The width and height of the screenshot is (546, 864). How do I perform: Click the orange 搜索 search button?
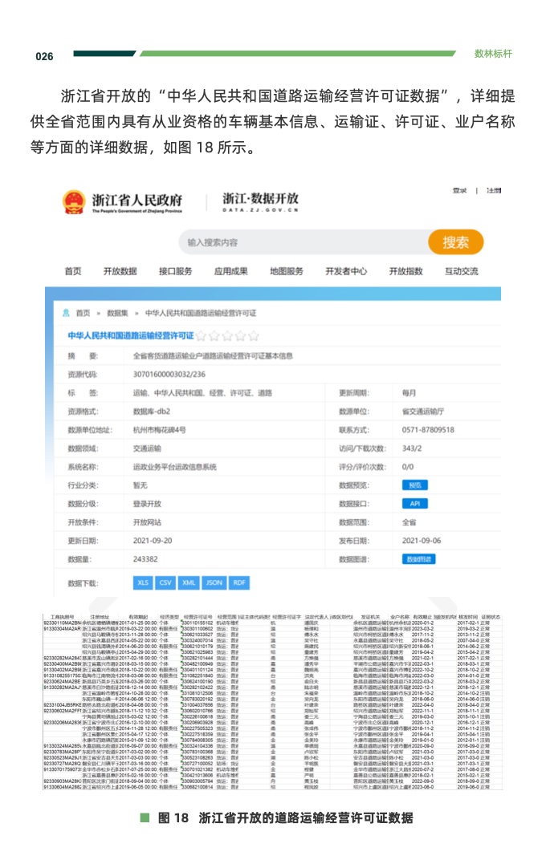tap(455, 242)
